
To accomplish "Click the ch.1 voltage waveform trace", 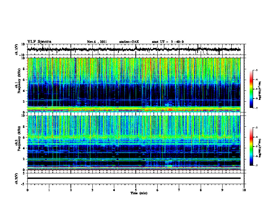I will pyautogui.click(x=134, y=49).
